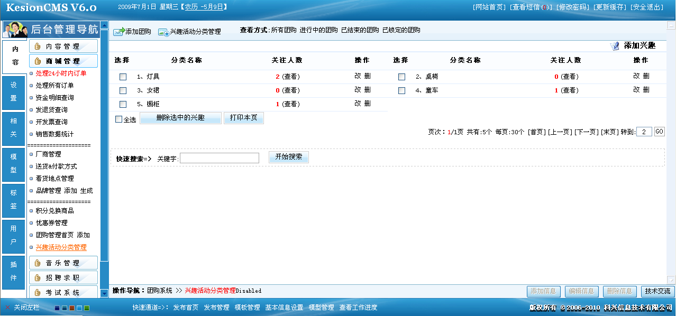Click the thumb icon beside 音乐管理
676x316 pixels.
(38, 263)
